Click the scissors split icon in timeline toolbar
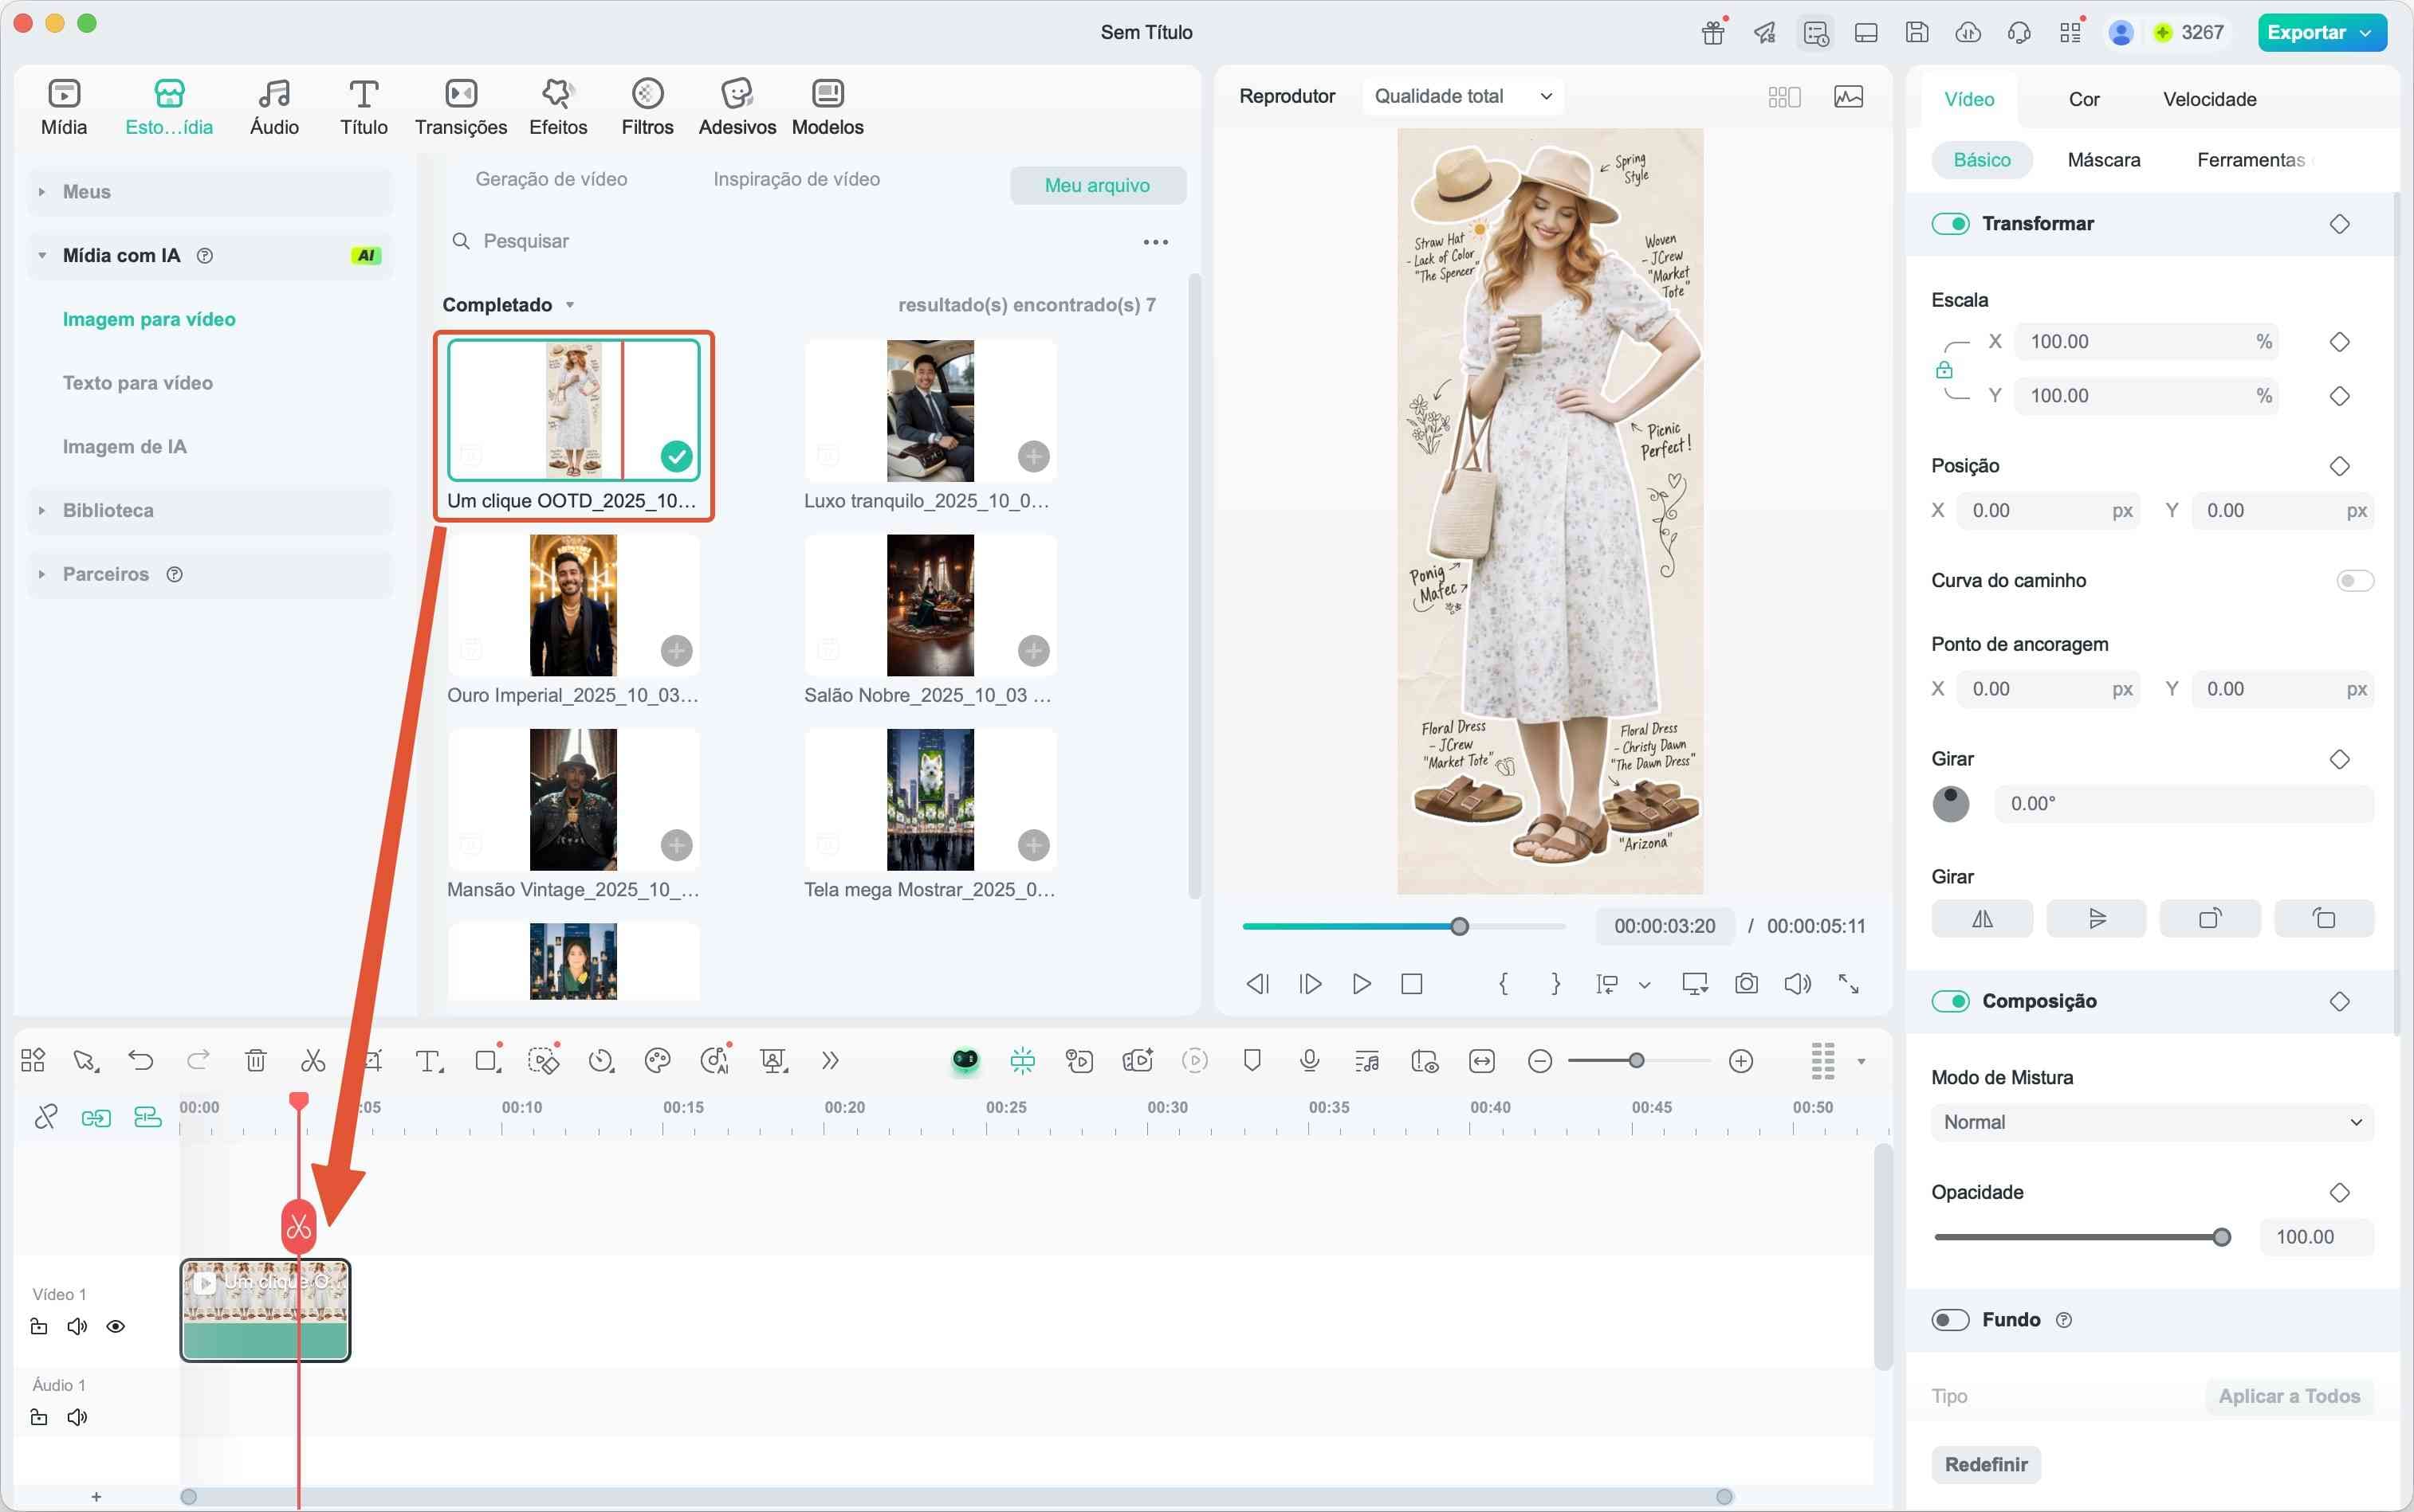The height and width of the screenshot is (1512, 2414). 313,1061
